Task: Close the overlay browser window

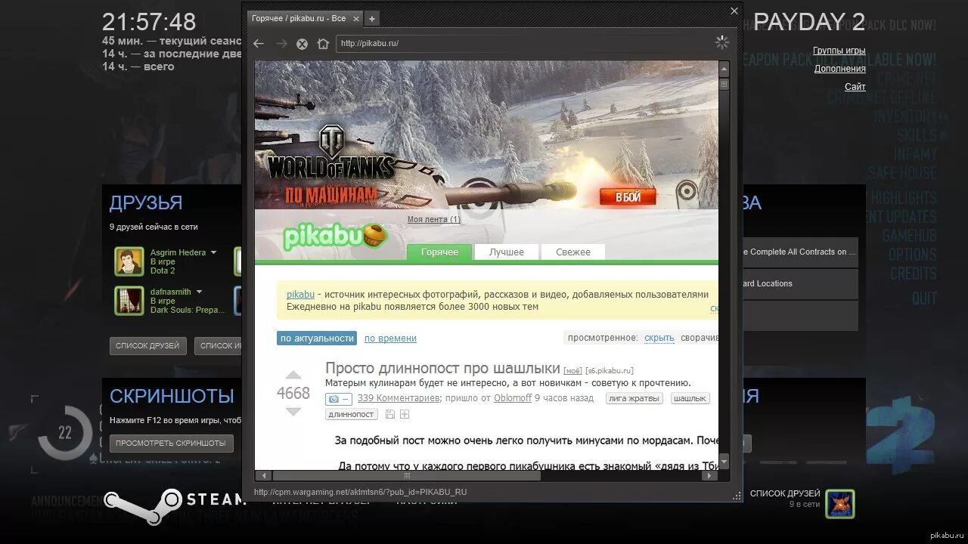Action: [734, 11]
